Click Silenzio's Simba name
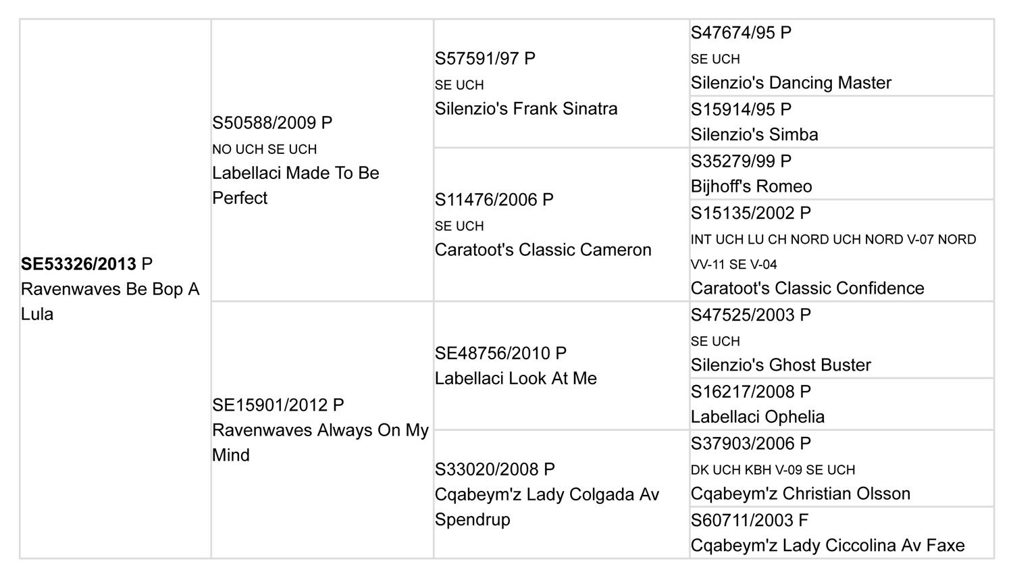This screenshot has height=574, width=1013. coord(754,134)
